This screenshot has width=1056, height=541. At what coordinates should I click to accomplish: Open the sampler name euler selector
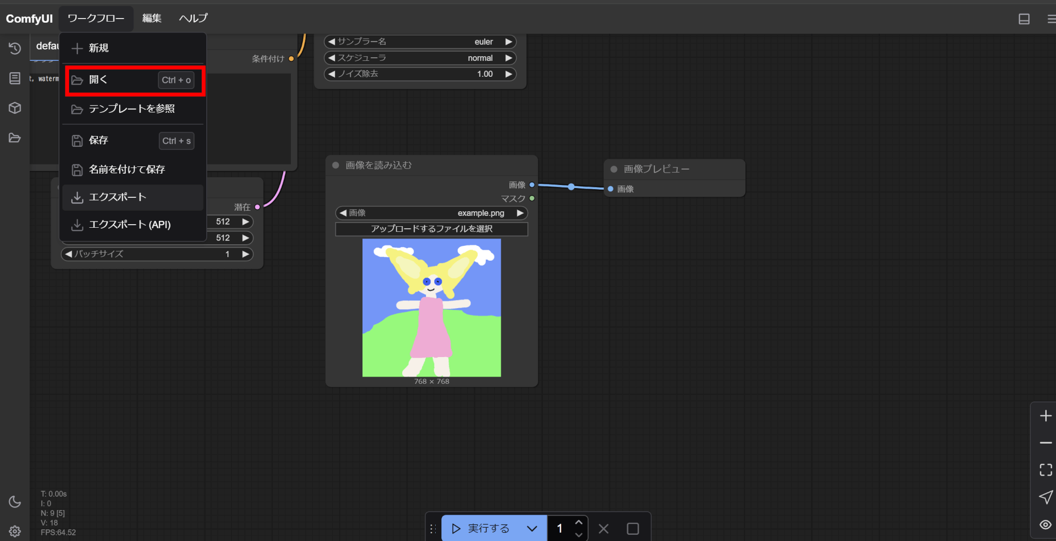click(x=420, y=42)
